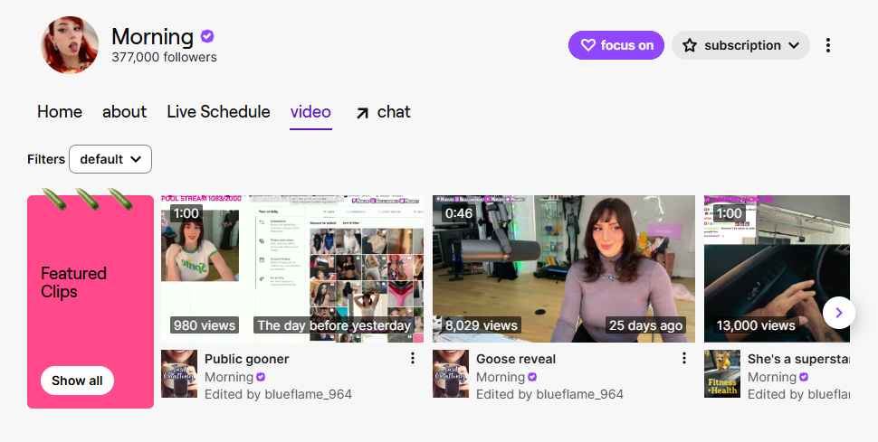Image resolution: width=878 pixels, height=442 pixels.
Task: Click The day before yesterday label
Action: 334,325
